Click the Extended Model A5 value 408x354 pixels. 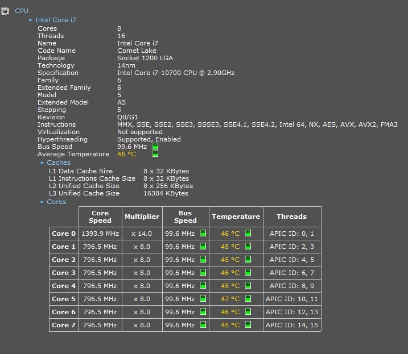coord(122,102)
